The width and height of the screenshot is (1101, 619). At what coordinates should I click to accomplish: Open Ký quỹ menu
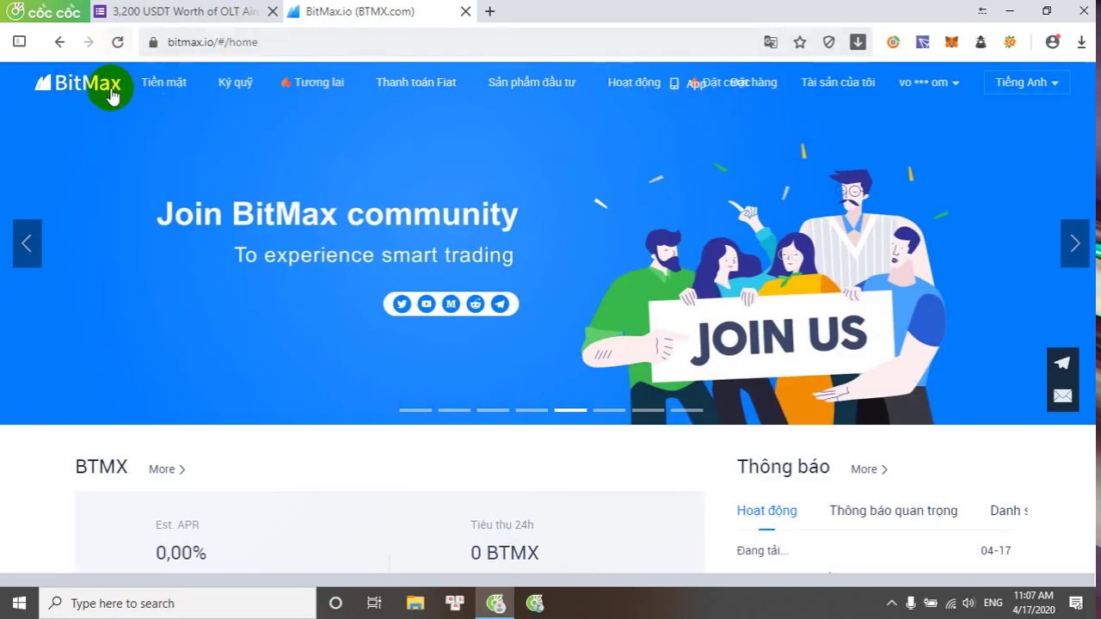pos(236,83)
